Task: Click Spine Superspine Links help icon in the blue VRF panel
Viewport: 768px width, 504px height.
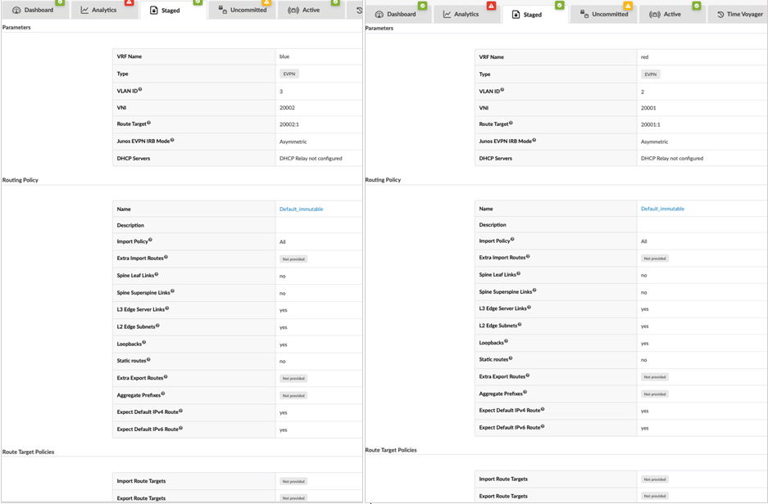Action: pyautogui.click(x=173, y=290)
